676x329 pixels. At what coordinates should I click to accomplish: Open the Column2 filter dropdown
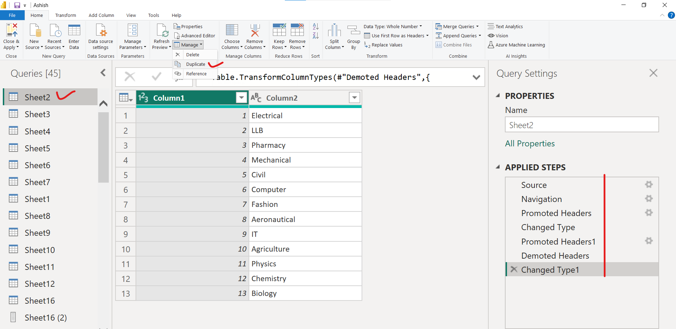tap(354, 97)
